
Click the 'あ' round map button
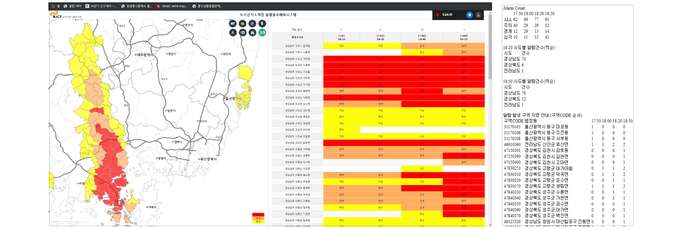pyautogui.click(x=252, y=33)
